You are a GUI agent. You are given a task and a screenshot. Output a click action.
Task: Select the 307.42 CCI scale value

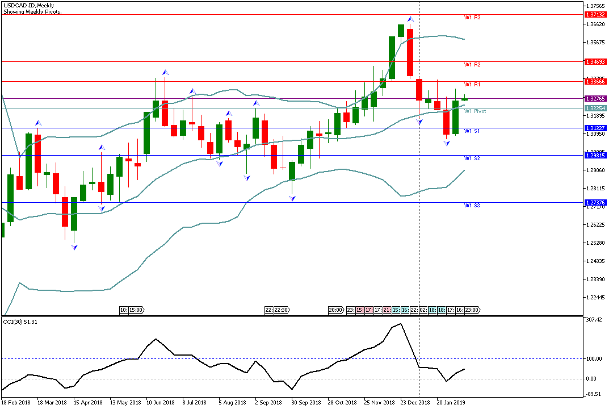point(594,320)
